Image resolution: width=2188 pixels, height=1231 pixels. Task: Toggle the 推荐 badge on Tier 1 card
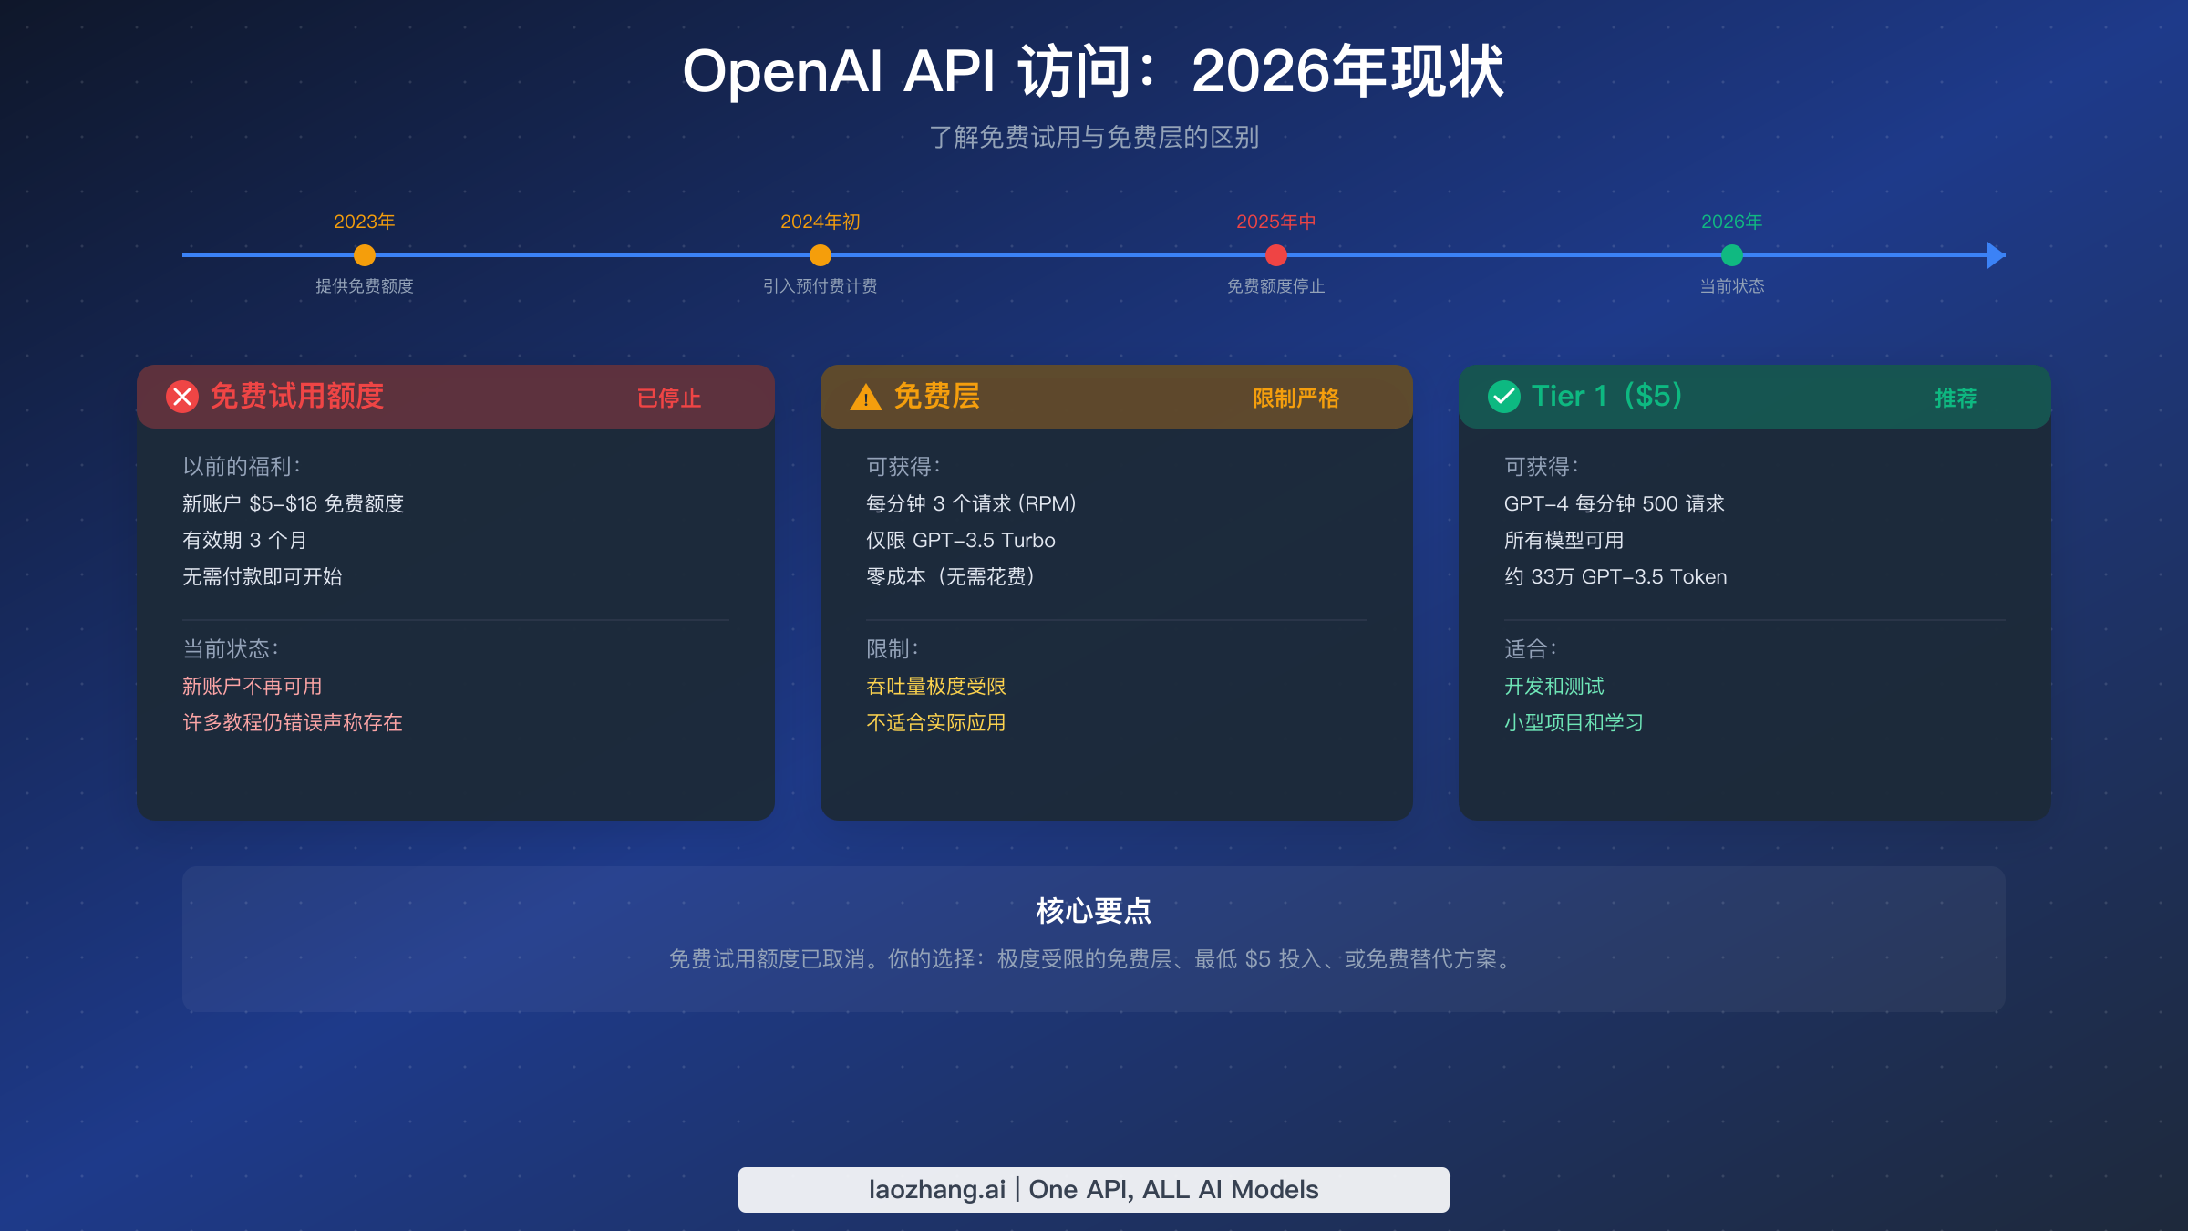(x=1956, y=397)
